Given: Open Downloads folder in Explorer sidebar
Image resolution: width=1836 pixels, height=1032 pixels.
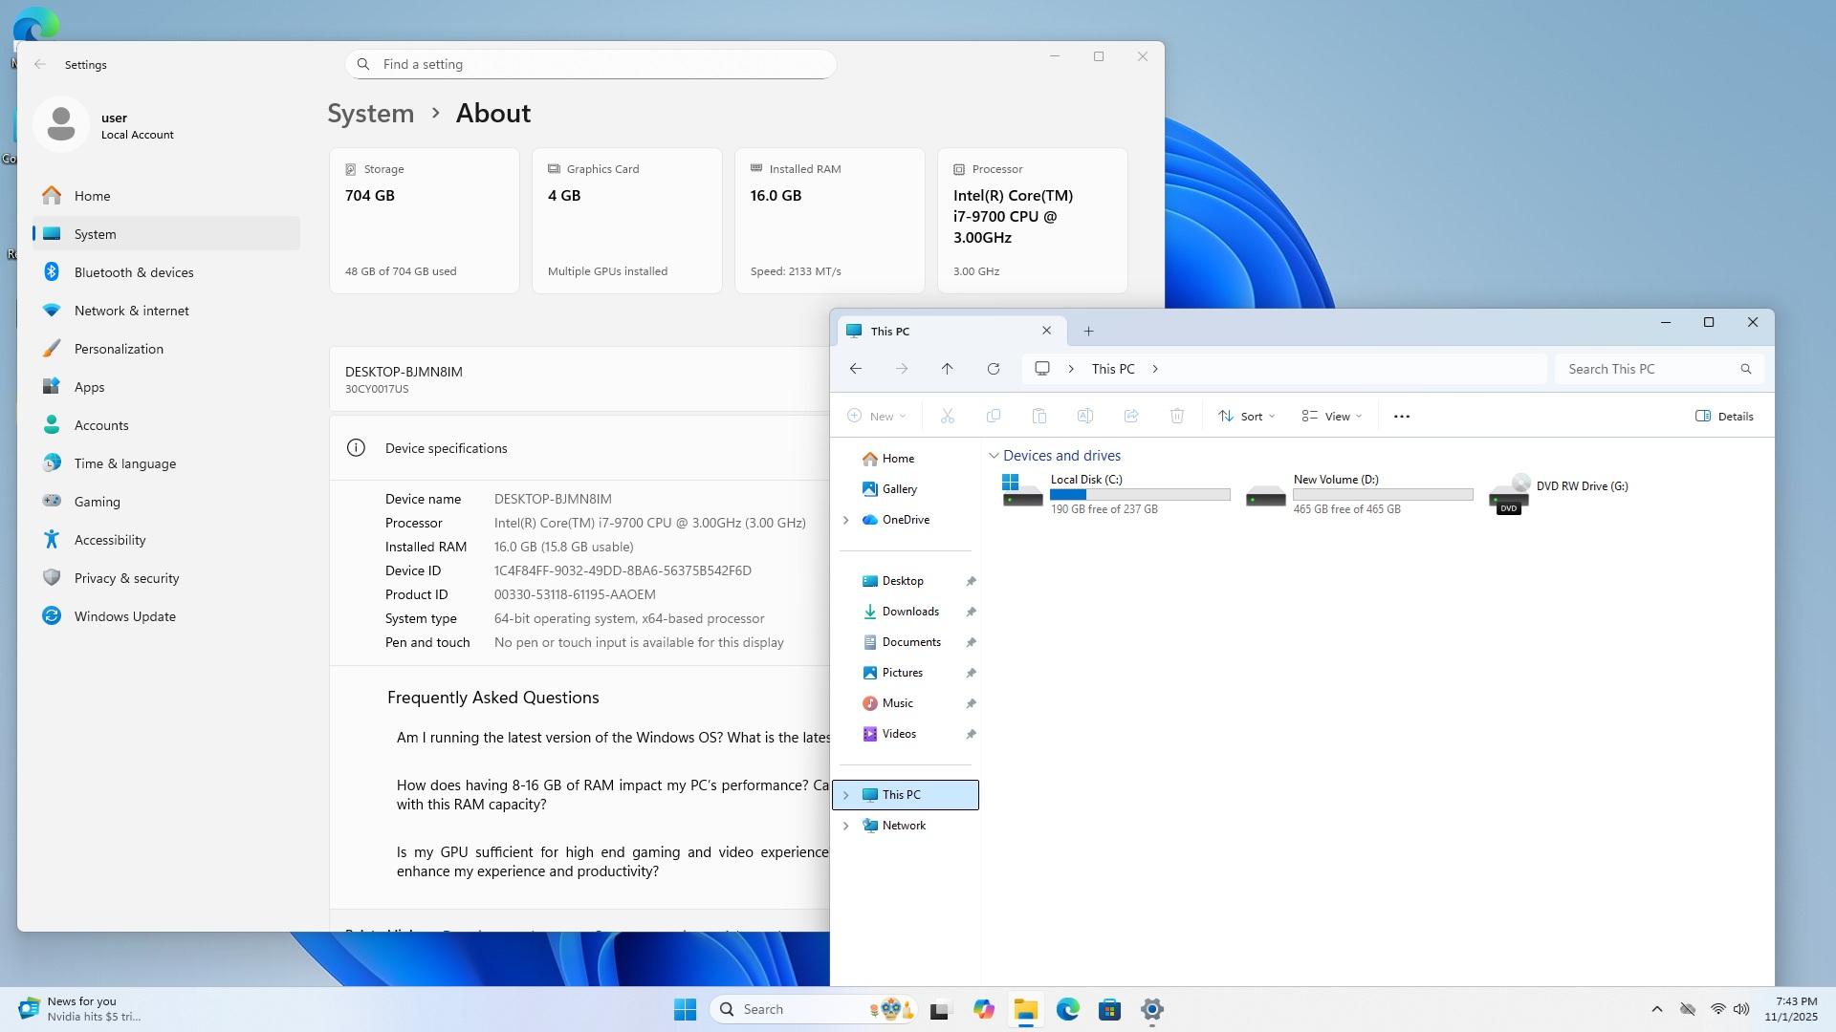Looking at the screenshot, I should (x=909, y=612).
